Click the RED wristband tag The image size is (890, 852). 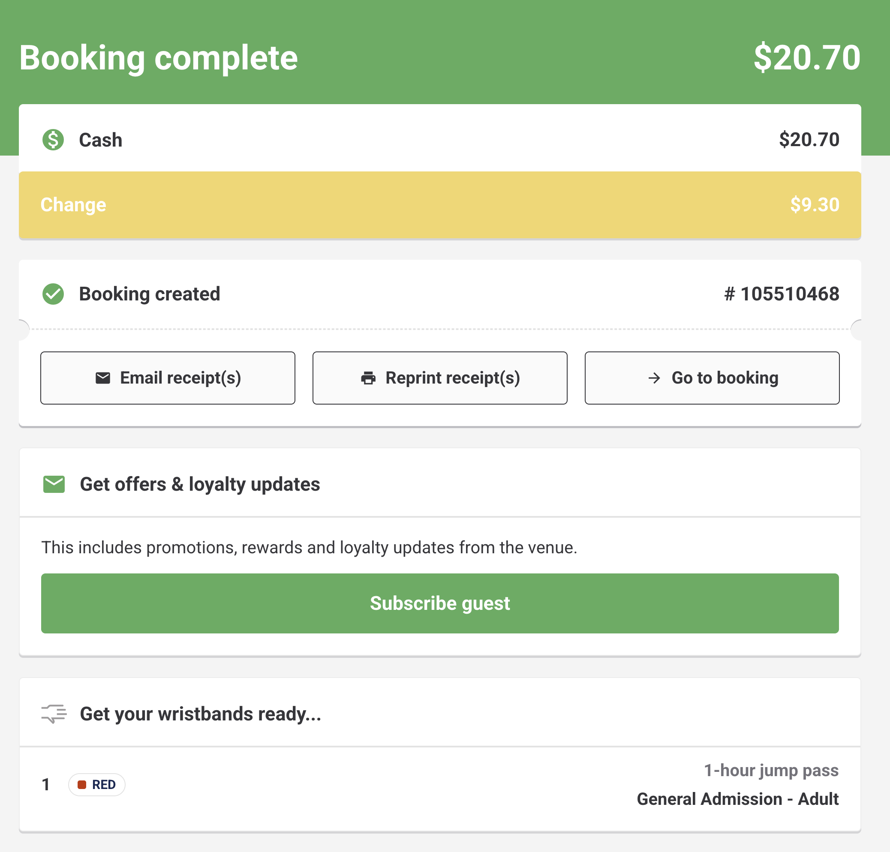pyautogui.click(x=97, y=785)
